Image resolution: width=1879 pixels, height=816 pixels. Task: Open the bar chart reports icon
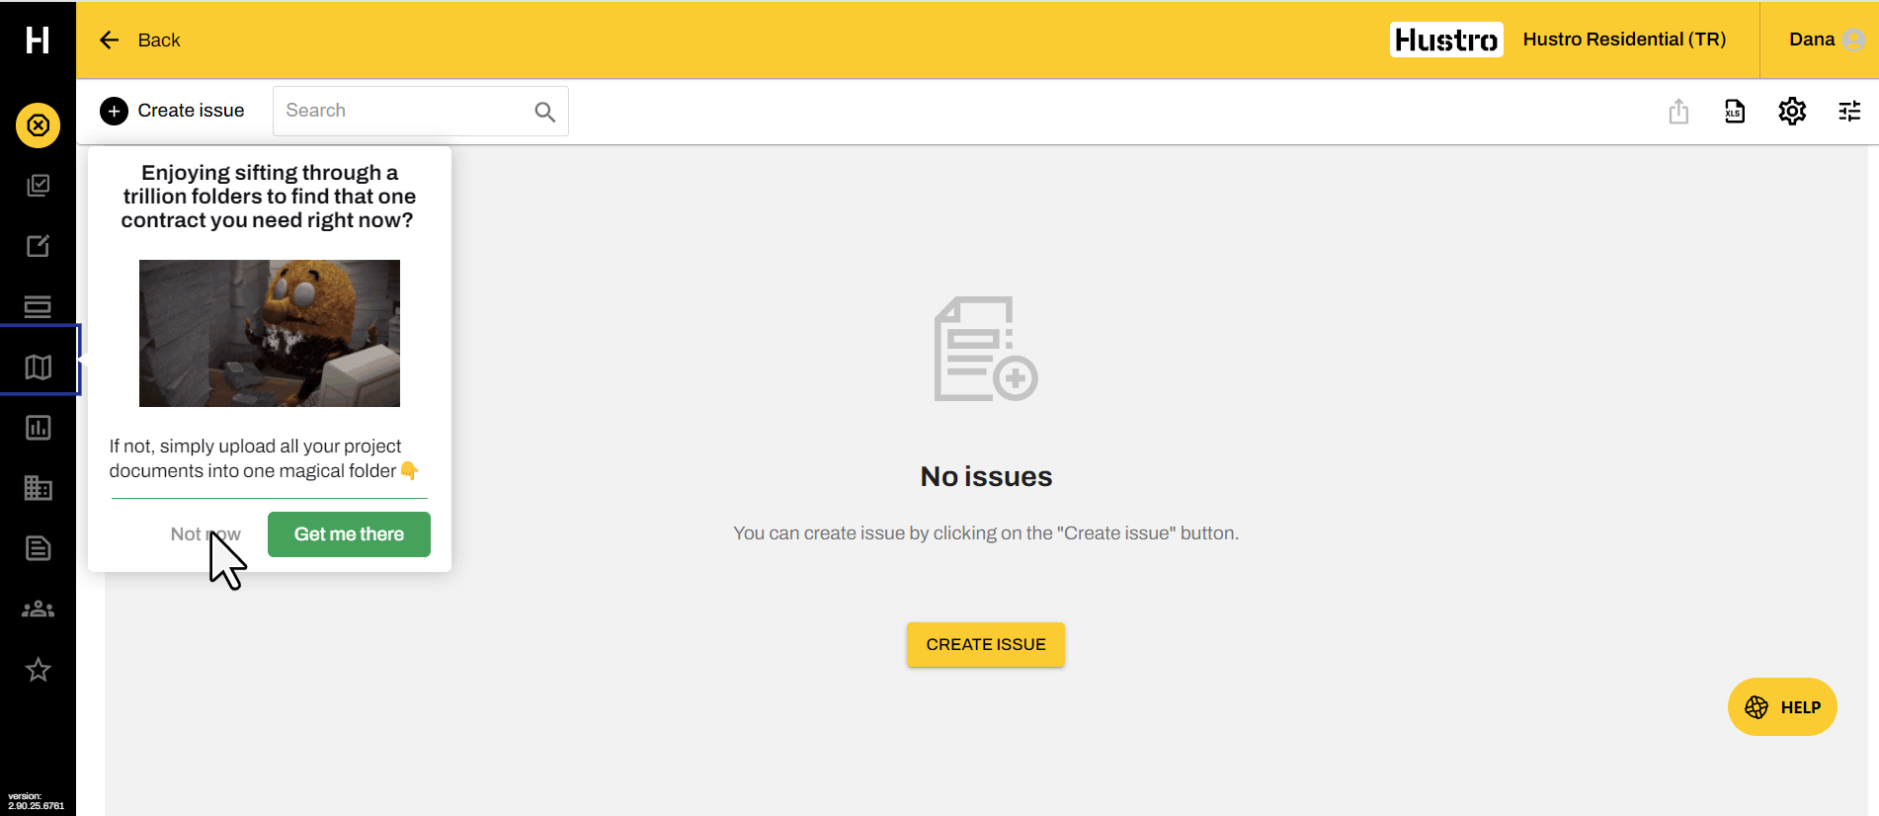pos(38,428)
